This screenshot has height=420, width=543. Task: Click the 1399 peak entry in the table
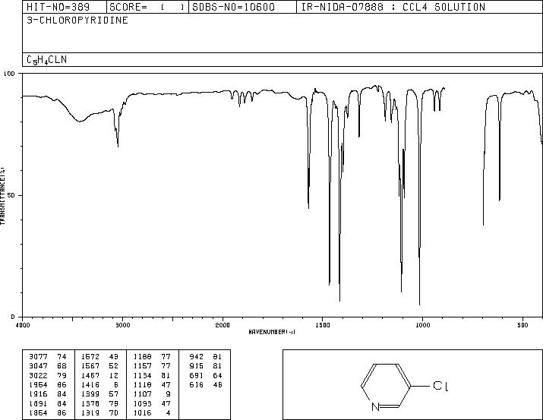(x=99, y=394)
